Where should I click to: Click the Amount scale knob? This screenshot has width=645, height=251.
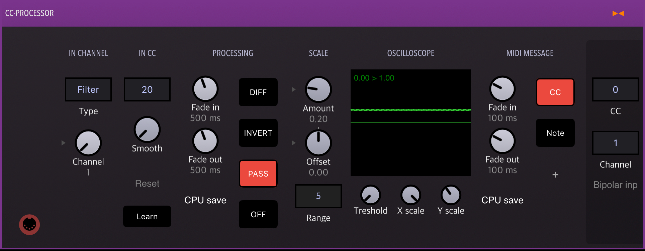point(318,89)
